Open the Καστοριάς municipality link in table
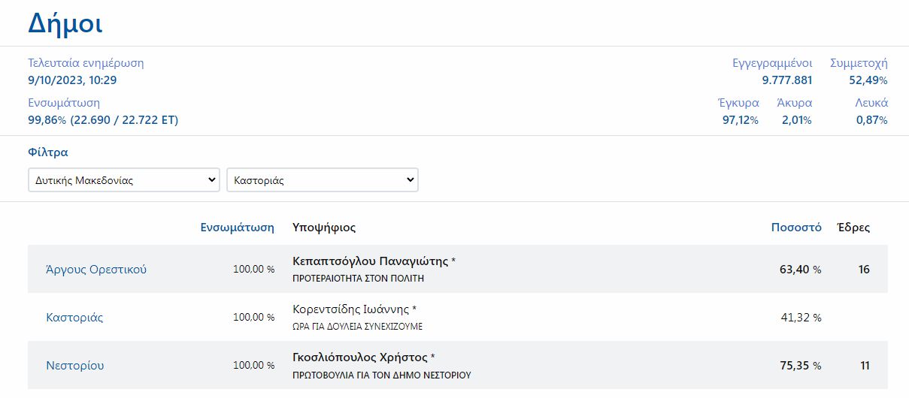This screenshot has width=909, height=398. pos(74,317)
